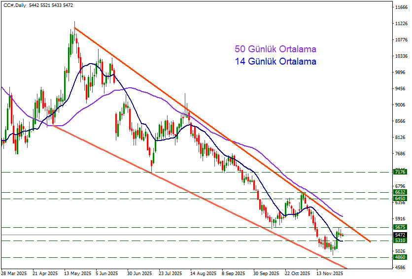Click the green 6450 price level tag
The height and width of the screenshot is (279, 412).
point(400,199)
